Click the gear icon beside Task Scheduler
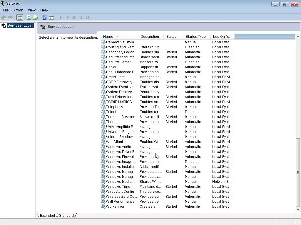 click(x=103, y=97)
